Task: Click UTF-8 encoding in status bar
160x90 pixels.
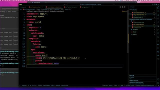Action: coord(115,86)
